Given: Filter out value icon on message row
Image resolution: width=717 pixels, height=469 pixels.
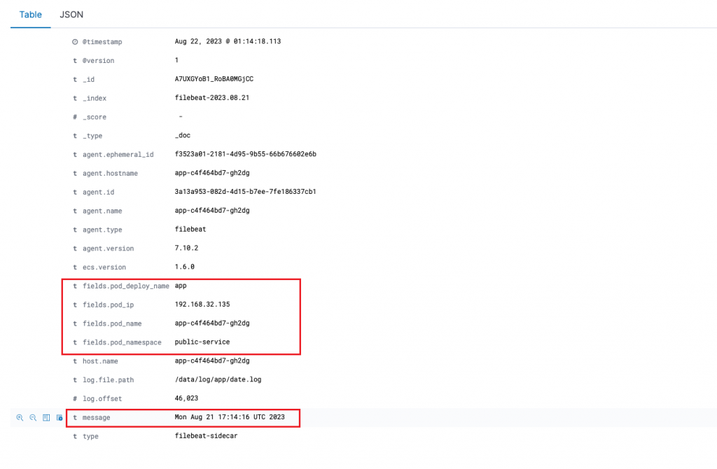Looking at the screenshot, I should [x=33, y=417].
